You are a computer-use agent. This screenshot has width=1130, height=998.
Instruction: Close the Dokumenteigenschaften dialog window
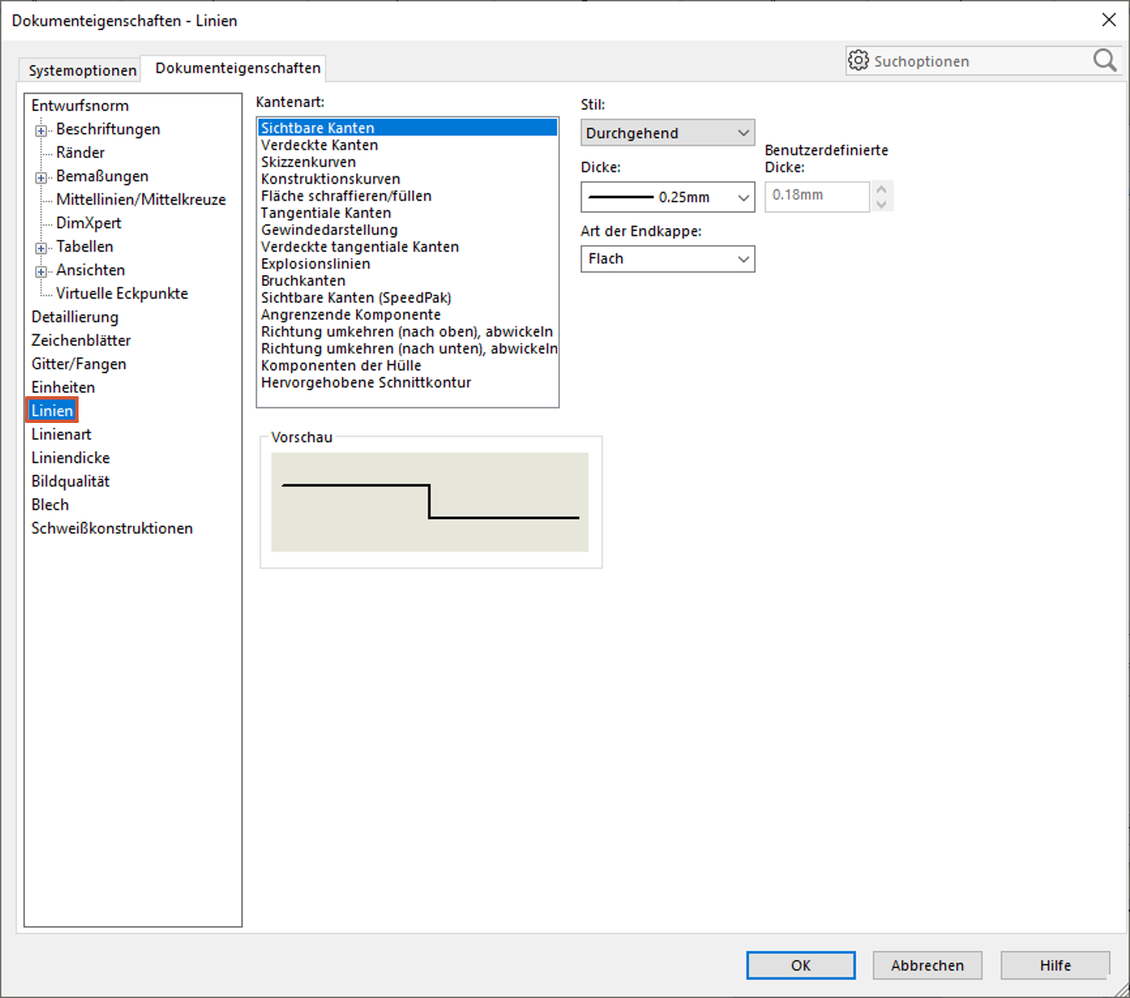coord(1108,19)
